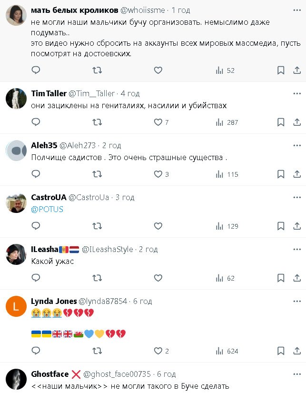The width and height of the screenshot is (306, 394).
Task: Open CastroUA profile picture
Action: [16, 202]
